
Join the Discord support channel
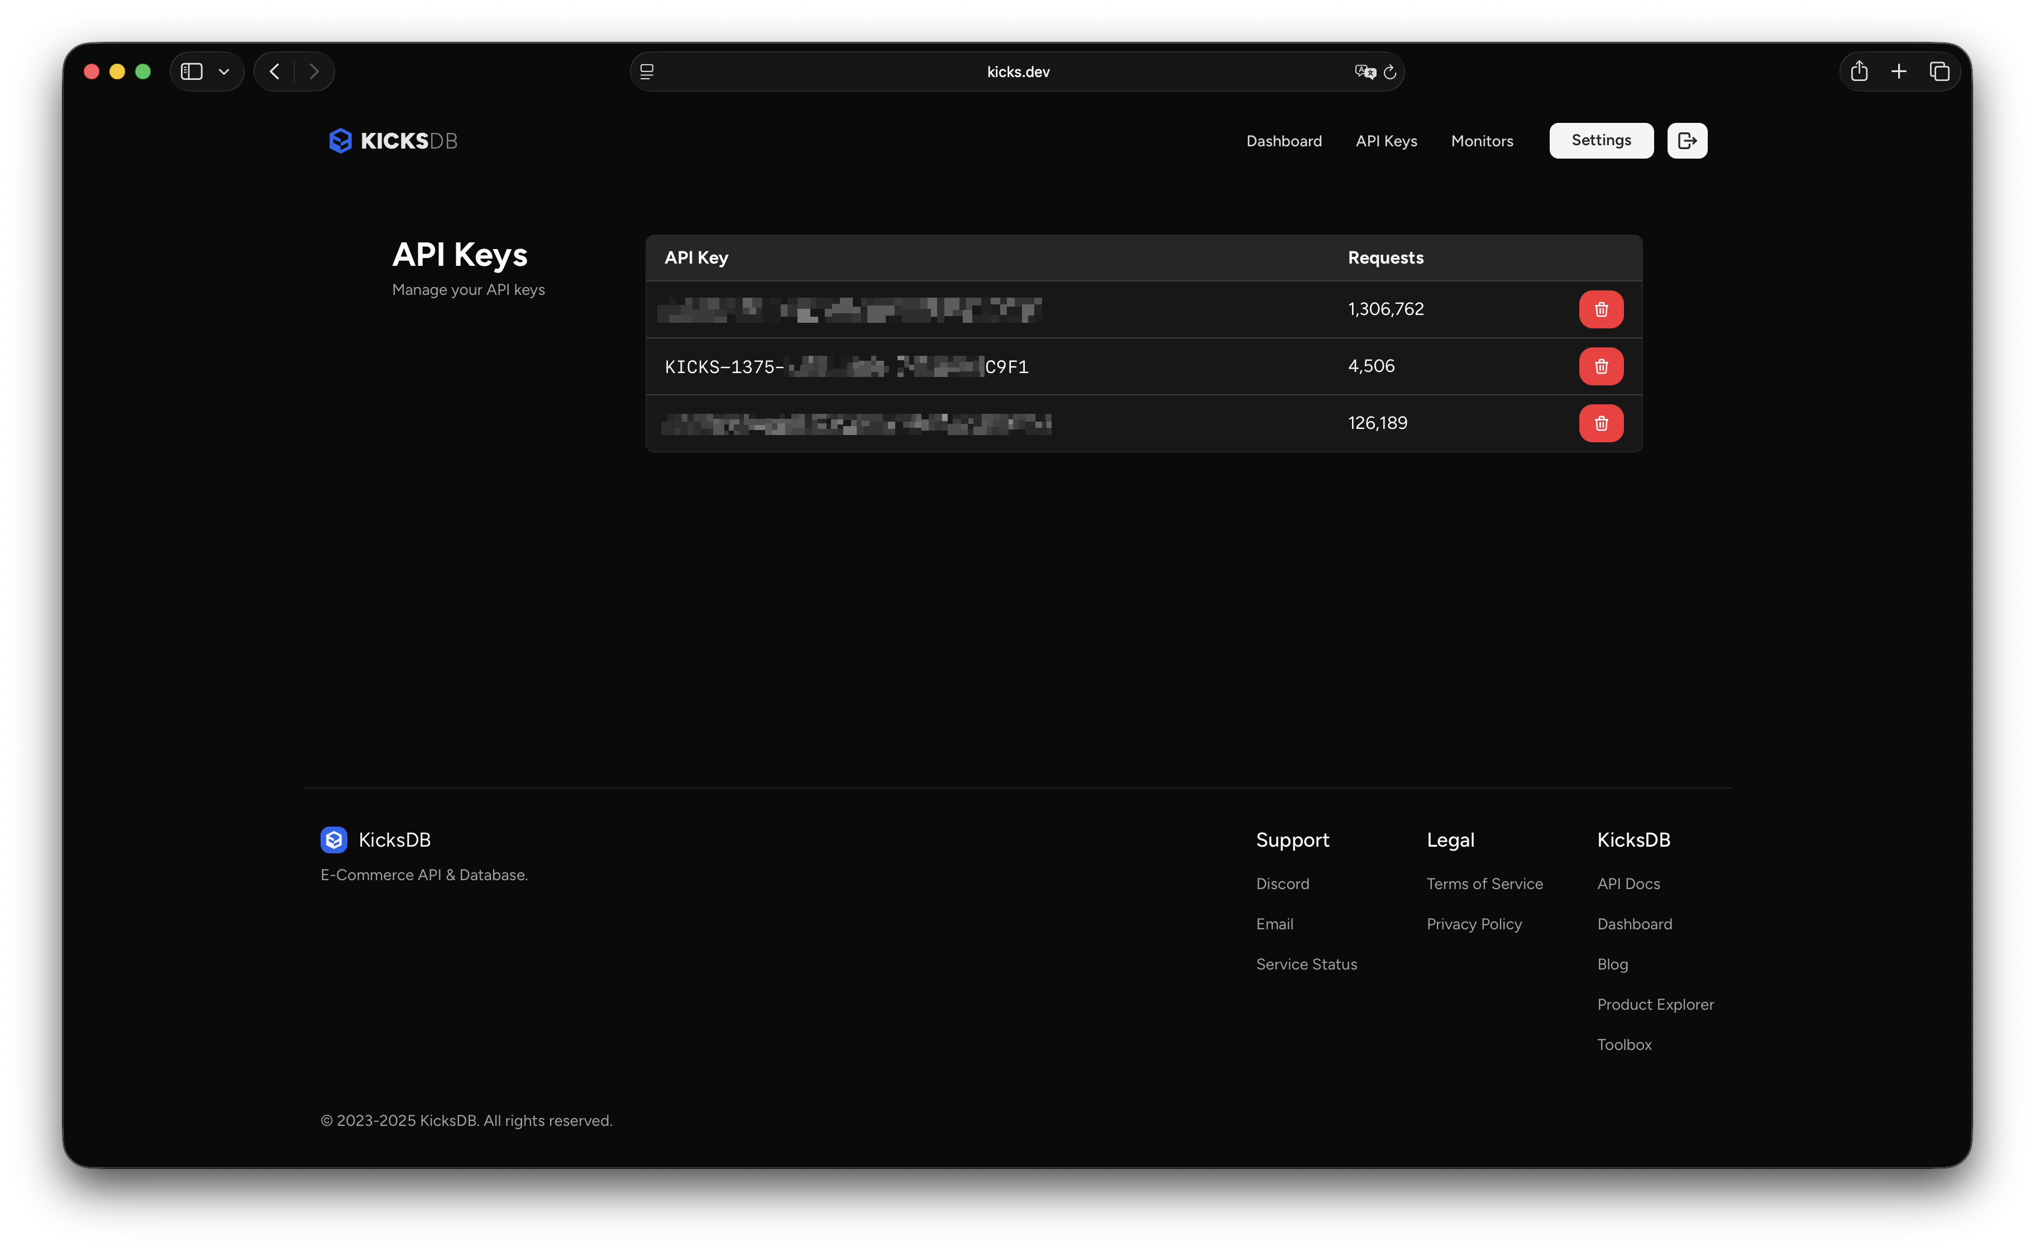tap(1282, 884)
